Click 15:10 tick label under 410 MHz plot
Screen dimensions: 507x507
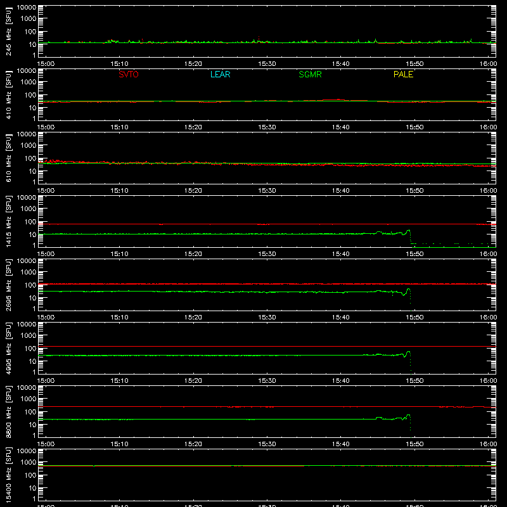120,127
